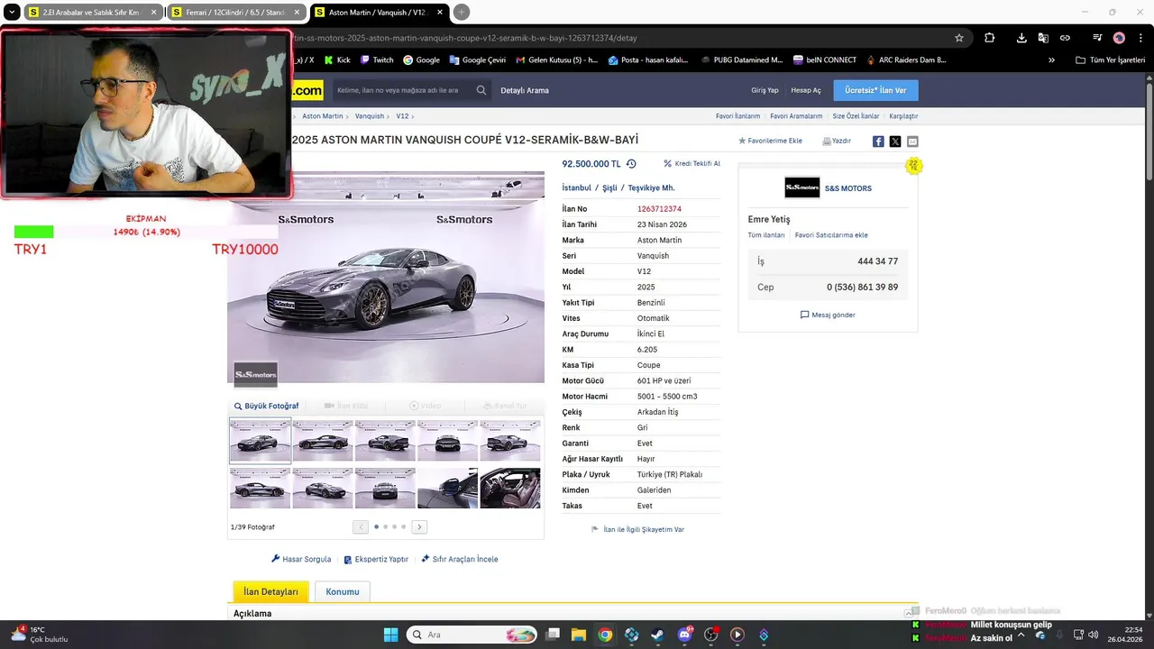Open the Google Çeviri bookmark
This screenshot has width=1154, height=649.
coord(477,60)
